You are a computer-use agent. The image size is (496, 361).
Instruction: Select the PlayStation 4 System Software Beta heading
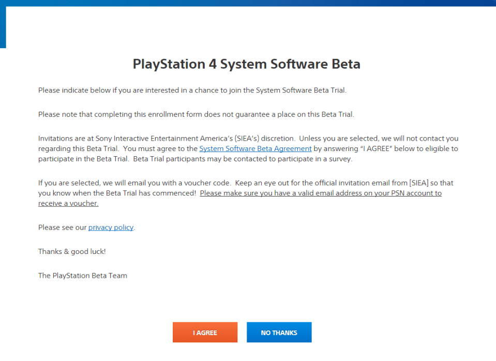click(246, 64)
